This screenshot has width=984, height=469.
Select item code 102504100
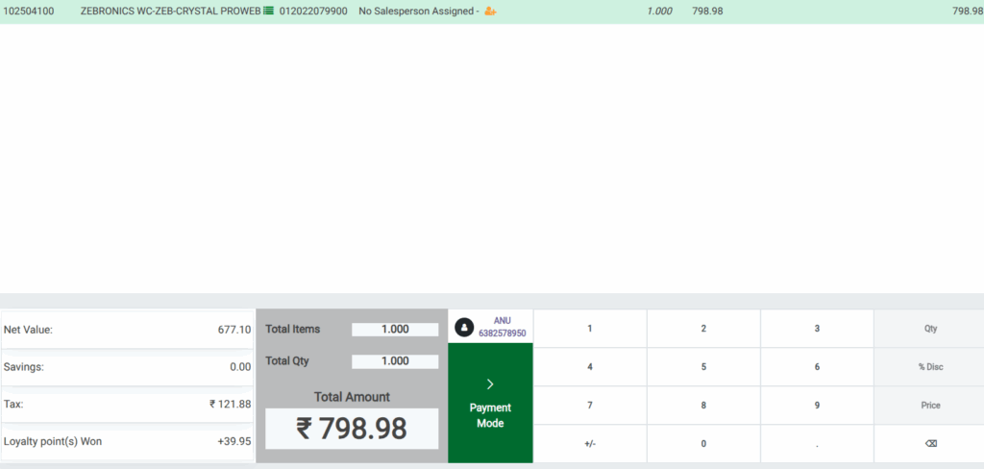click(29, 11)
